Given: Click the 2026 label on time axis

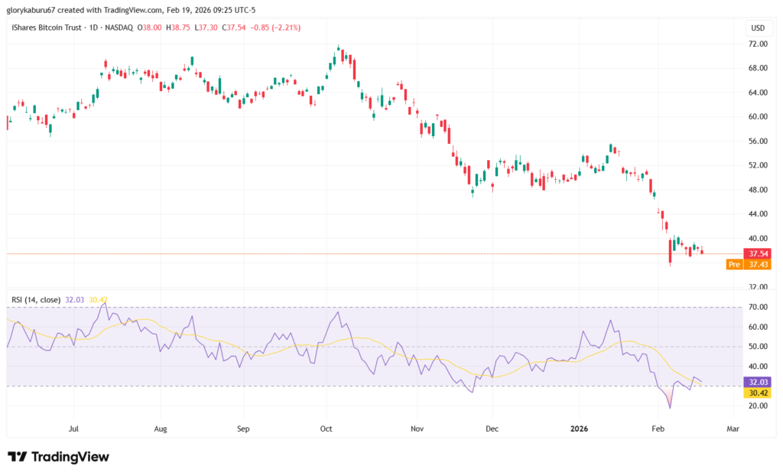Looking at the screenshot, I should [580, 429].
